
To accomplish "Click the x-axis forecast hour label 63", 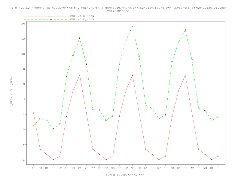I will (x=172, y=168).
